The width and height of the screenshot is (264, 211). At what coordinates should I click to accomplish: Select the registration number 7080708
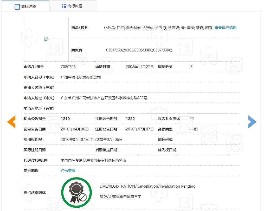68,67
